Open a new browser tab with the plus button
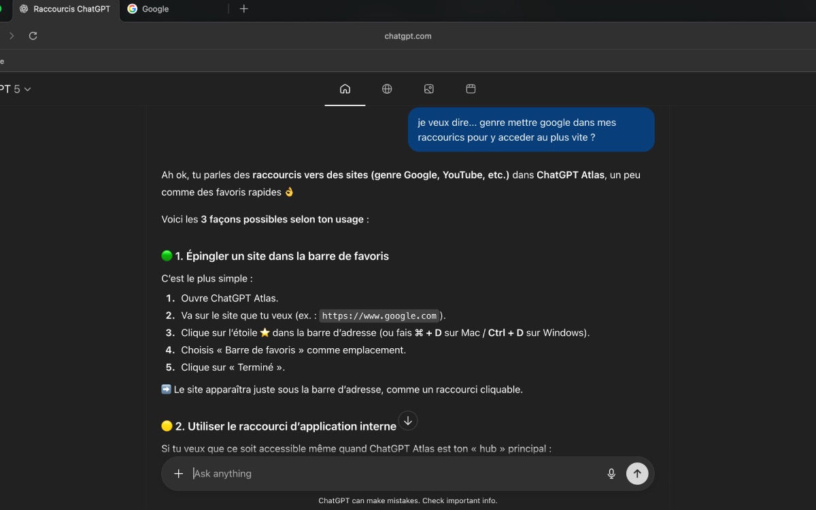816x510 pixels. pos(243,10)
